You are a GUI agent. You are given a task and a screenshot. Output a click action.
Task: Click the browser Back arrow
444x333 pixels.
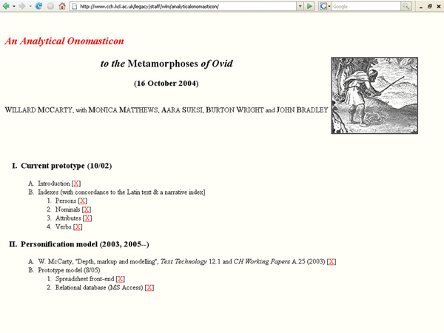(x=7, y=6)
